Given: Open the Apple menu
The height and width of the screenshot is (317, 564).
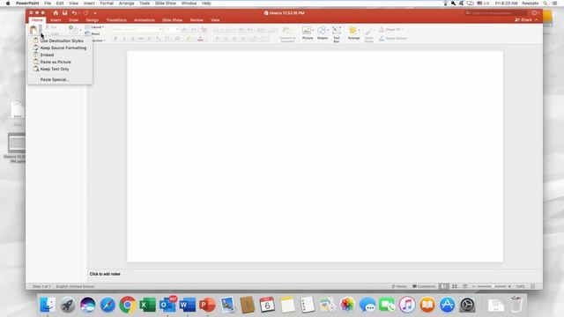Looking at the screenshot, I should coord(8,4).
